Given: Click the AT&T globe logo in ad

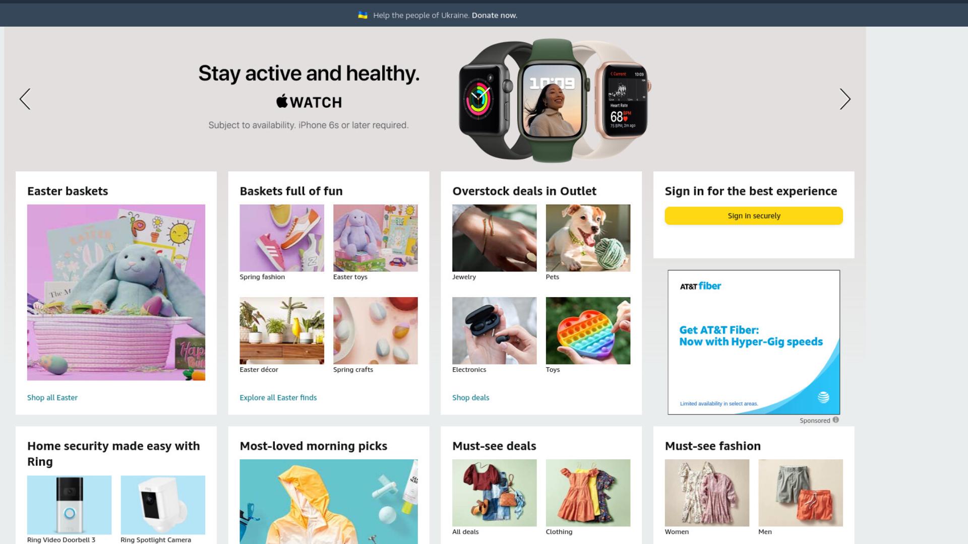Looking at the screenshot, I should [x=823, y=397].
